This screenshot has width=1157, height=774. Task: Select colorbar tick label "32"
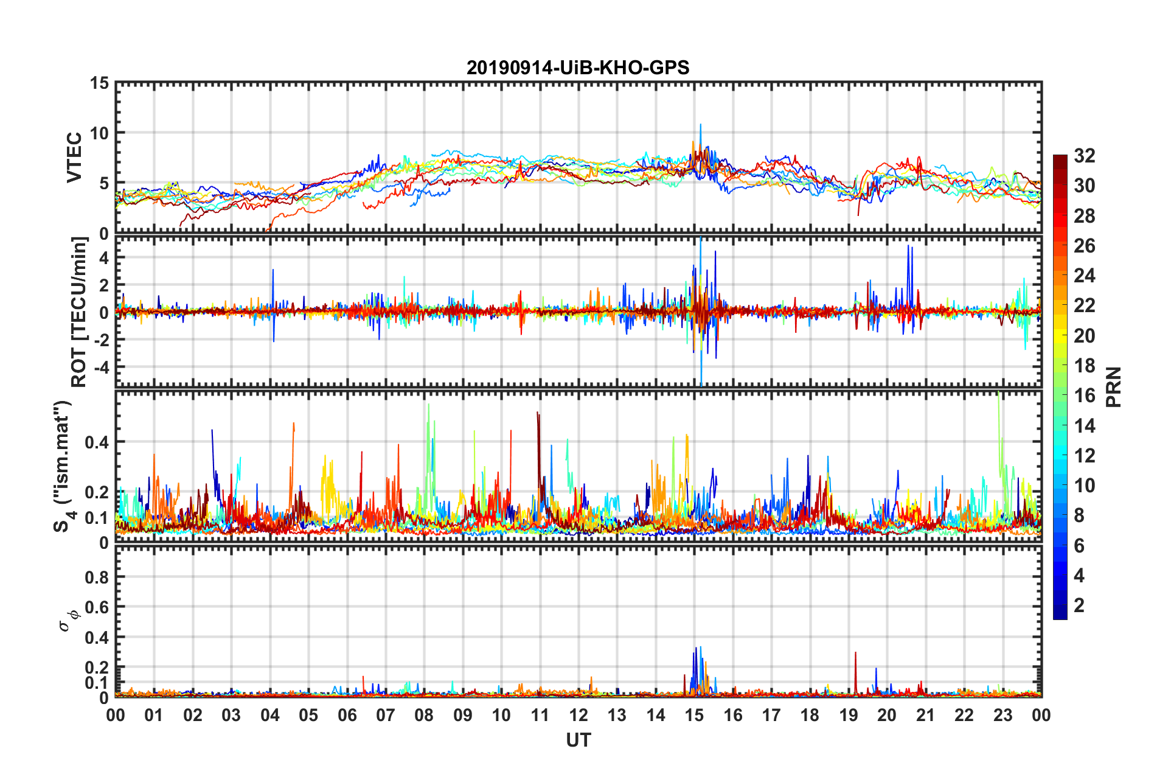[x=1084, y=156]
